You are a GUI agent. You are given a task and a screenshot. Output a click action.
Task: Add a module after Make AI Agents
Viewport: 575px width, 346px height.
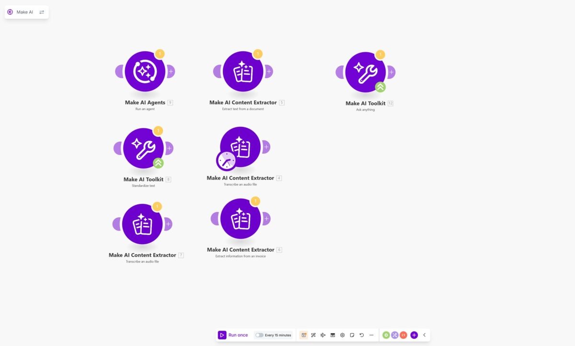[171, 72]
